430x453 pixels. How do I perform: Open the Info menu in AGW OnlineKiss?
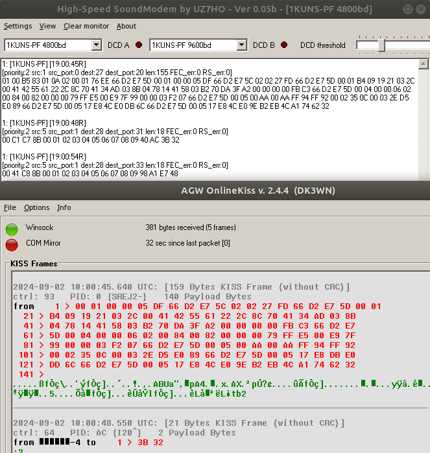[x=64, y=207]
